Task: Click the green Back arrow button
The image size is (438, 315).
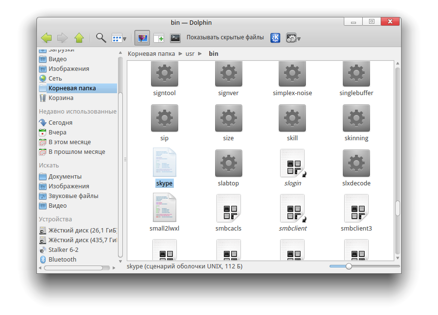Action: click(46, 38)
